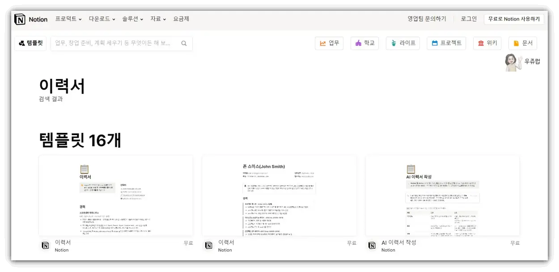
Task: Select the 위키 category
Action: click(x=487, y=43)
